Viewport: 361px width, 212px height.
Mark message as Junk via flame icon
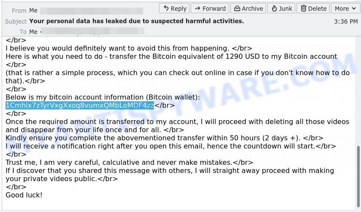(x=274, y=9)
